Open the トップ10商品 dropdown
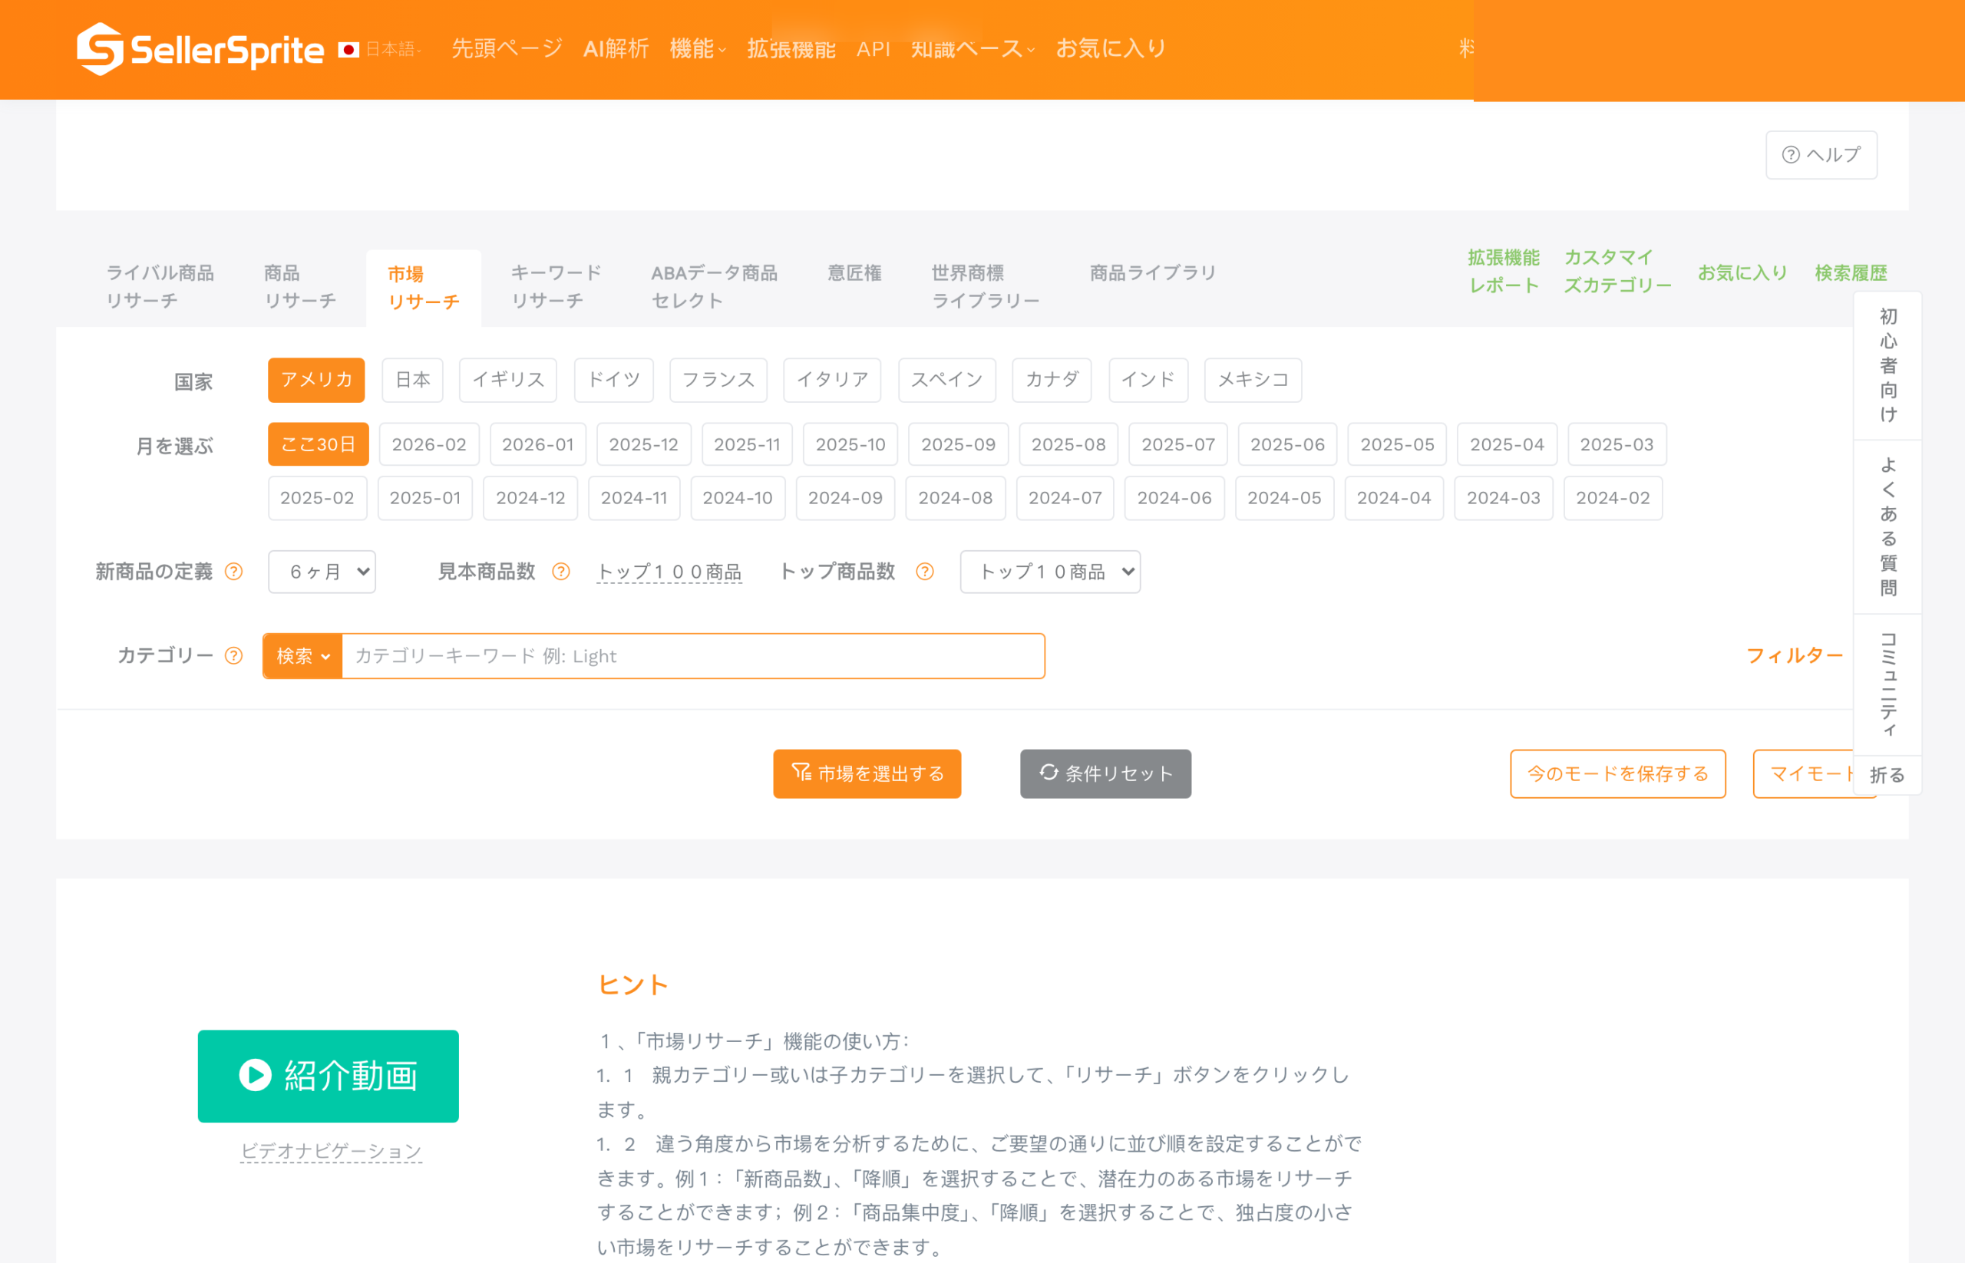 click(1049, 572)
